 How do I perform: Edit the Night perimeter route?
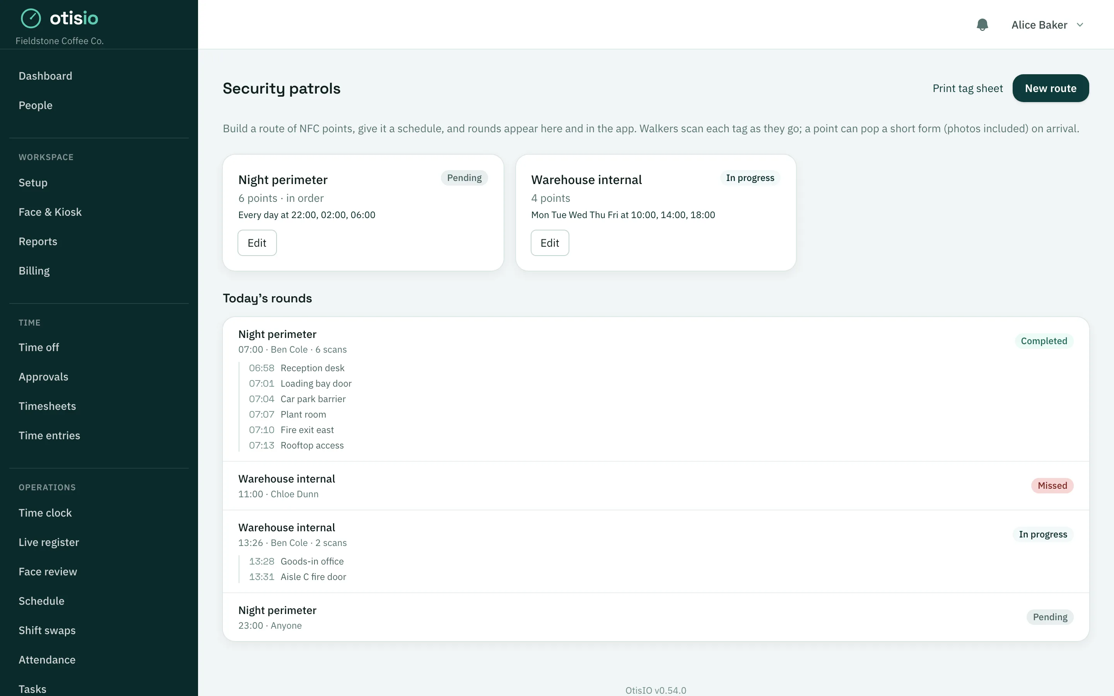257,243
